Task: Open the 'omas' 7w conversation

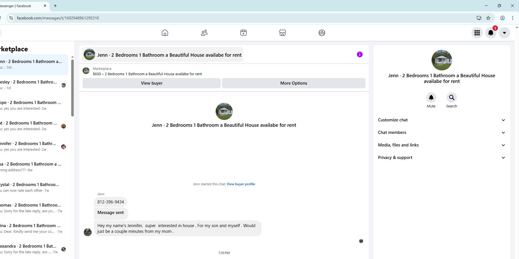Action: pyautogui.click(x=34, y=208)
